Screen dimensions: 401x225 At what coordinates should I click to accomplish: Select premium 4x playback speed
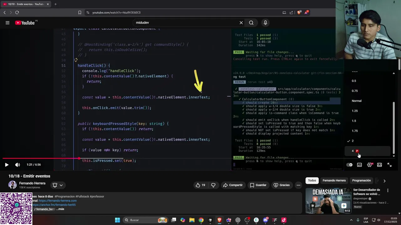[368, 151]
